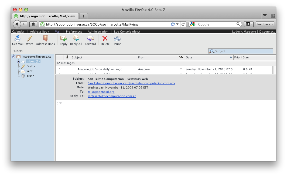Screen dimensions: 287x176
Task: Toggle sort order on Date column
Action: pos(208,57)
